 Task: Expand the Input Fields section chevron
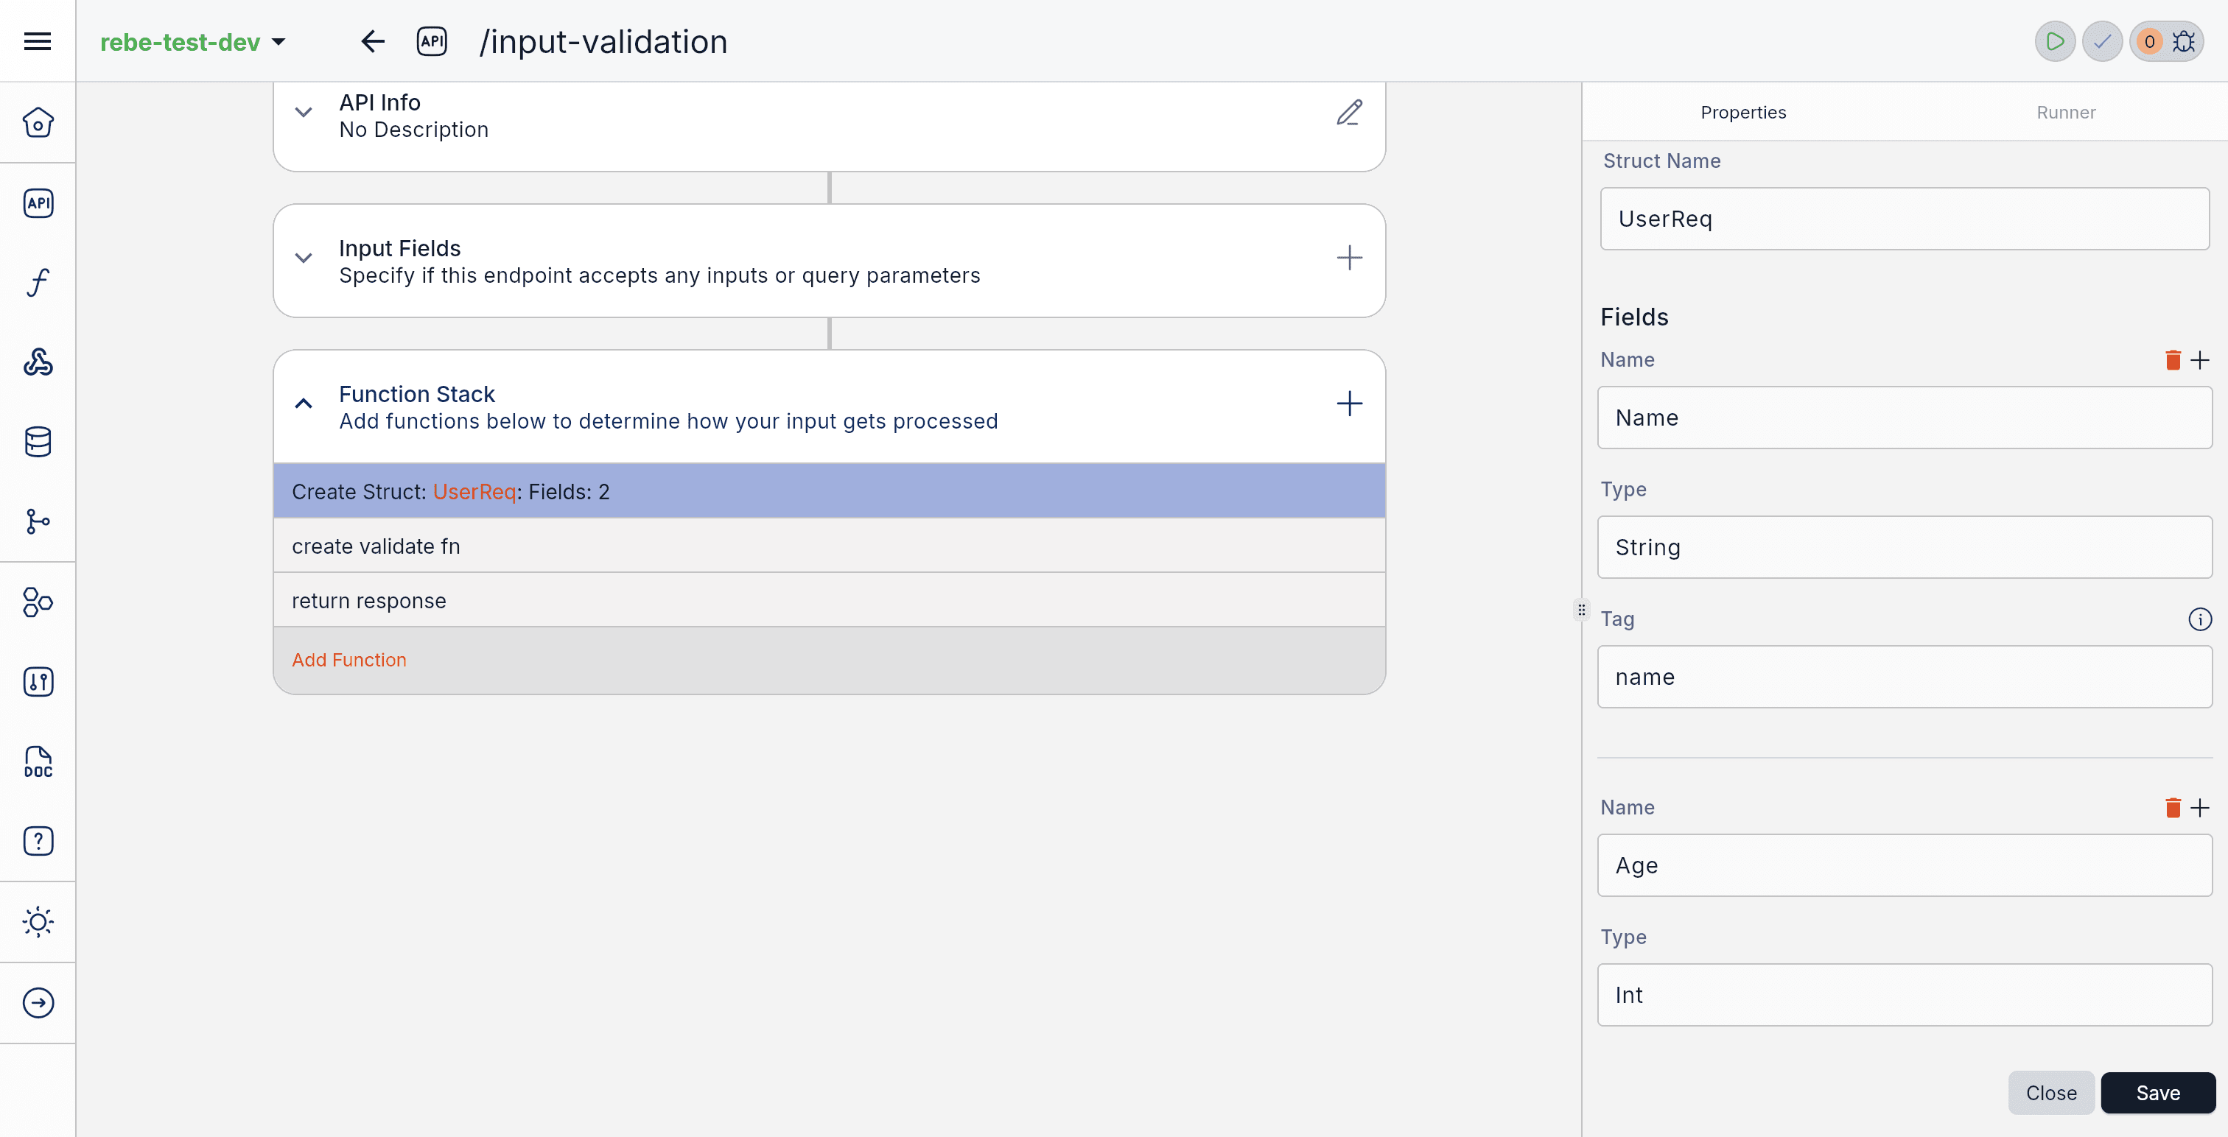pyautogui.click(x=304, y=258)
